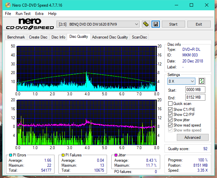Click the Jitter average 8.43 % value

tap(152, 160)
